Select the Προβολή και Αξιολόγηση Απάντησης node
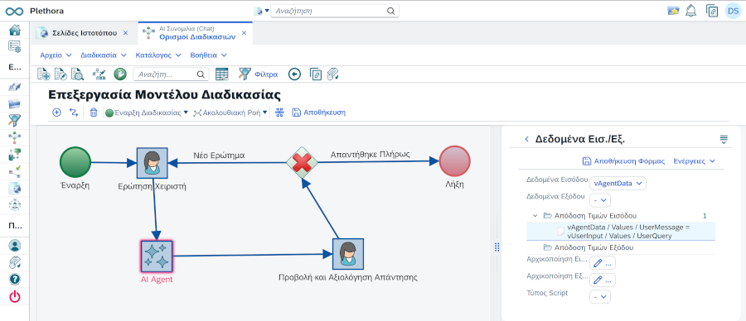The height and width of the screenshot is (321, 746). pyautogui.click(x=348, y=254)
